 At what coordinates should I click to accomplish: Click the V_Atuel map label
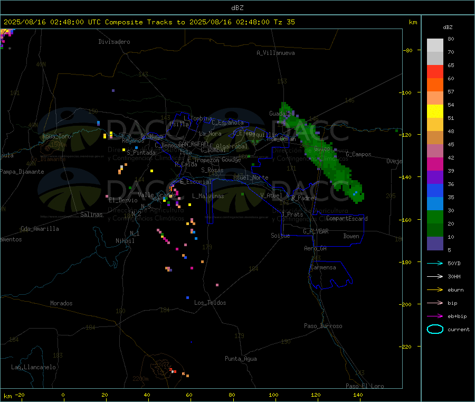click(x=271, y=195)
